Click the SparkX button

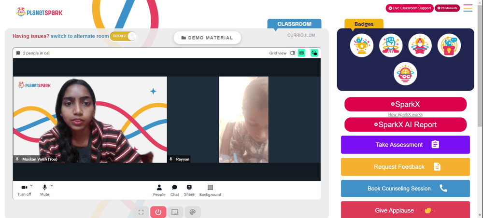pyautogui.click(x=405, y=104)
